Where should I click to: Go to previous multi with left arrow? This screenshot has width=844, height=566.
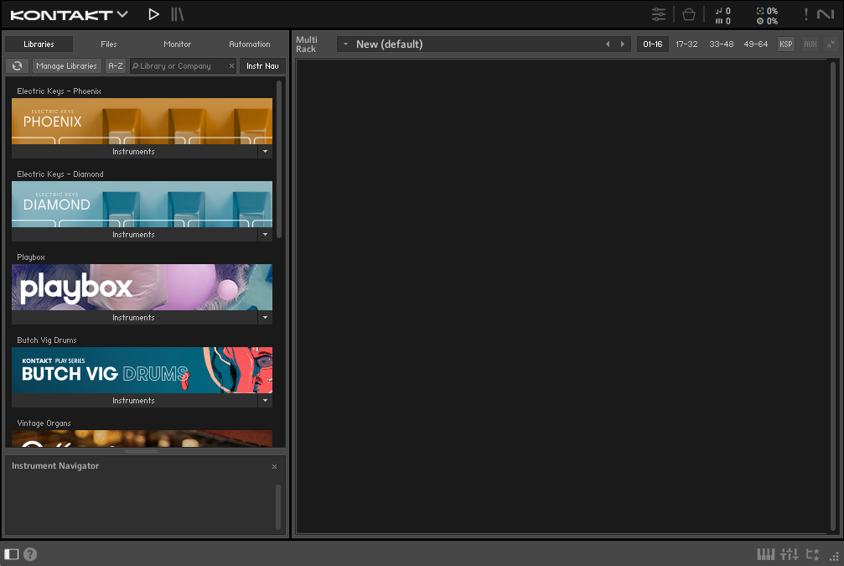pyautogui.click(x=608, y=44)
